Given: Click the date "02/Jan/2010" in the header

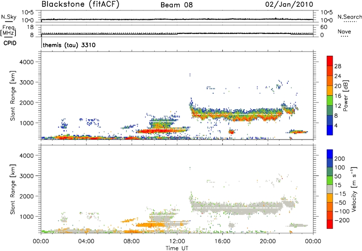Looking at the screenshot, I should click(289, 5).
